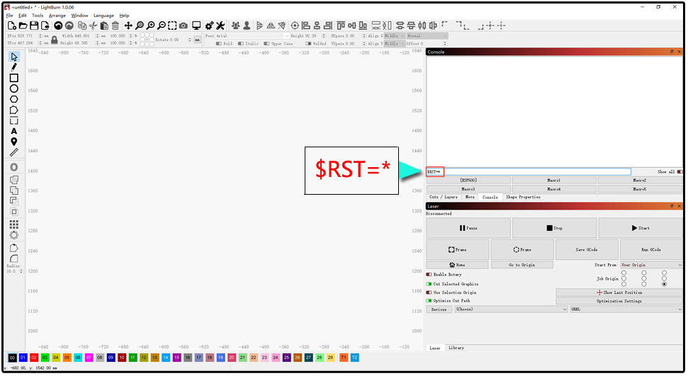Click the Cut scissors icon
Viewport: 688px width, 376px height.
pyautogui.click(x=93, y=26)
